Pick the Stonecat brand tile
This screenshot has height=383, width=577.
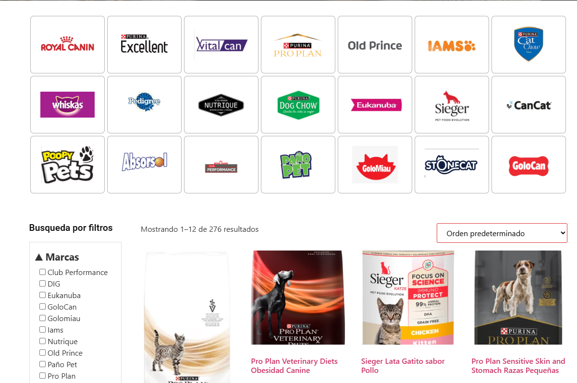(x=452, y=165)
